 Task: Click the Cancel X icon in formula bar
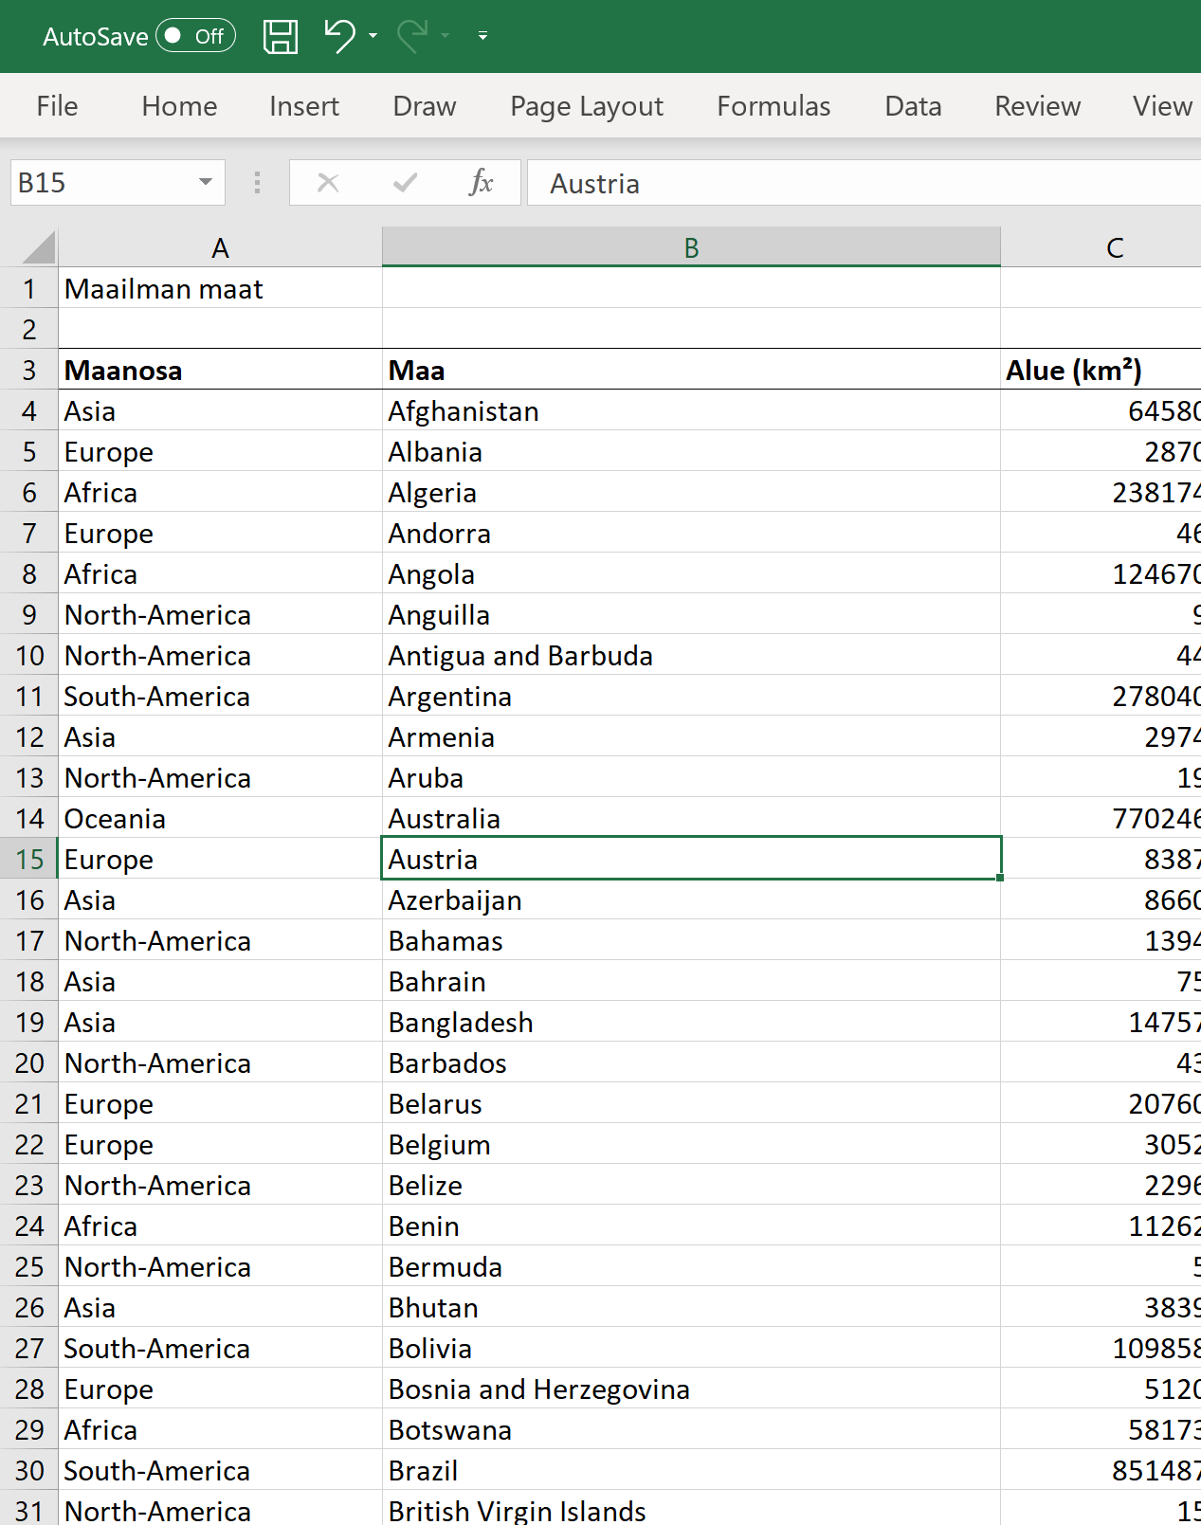pos(328,182)
